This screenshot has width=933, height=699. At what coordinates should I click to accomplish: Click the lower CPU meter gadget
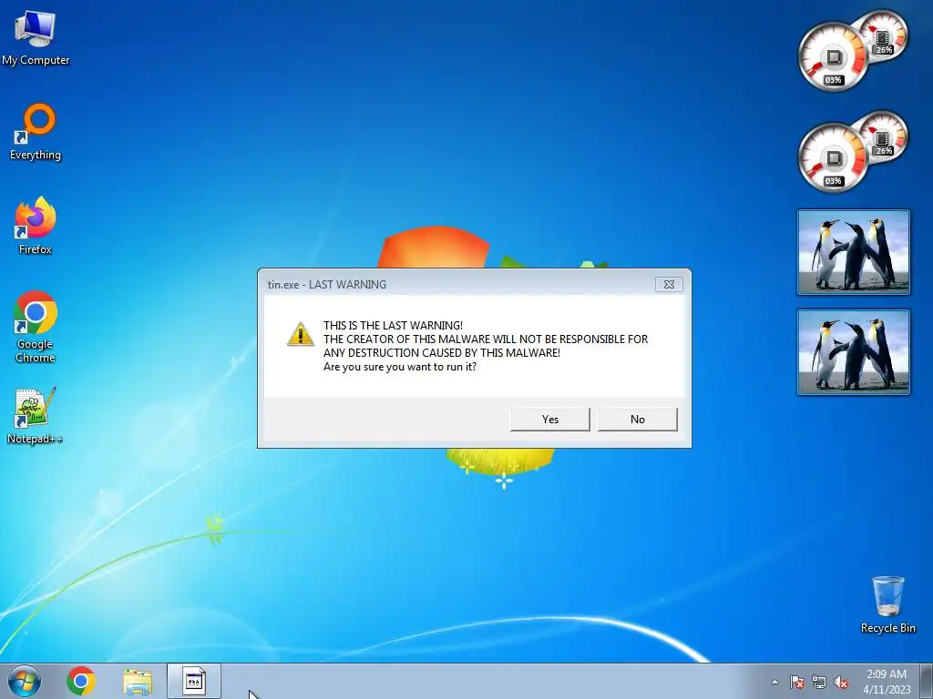(852, 152)
